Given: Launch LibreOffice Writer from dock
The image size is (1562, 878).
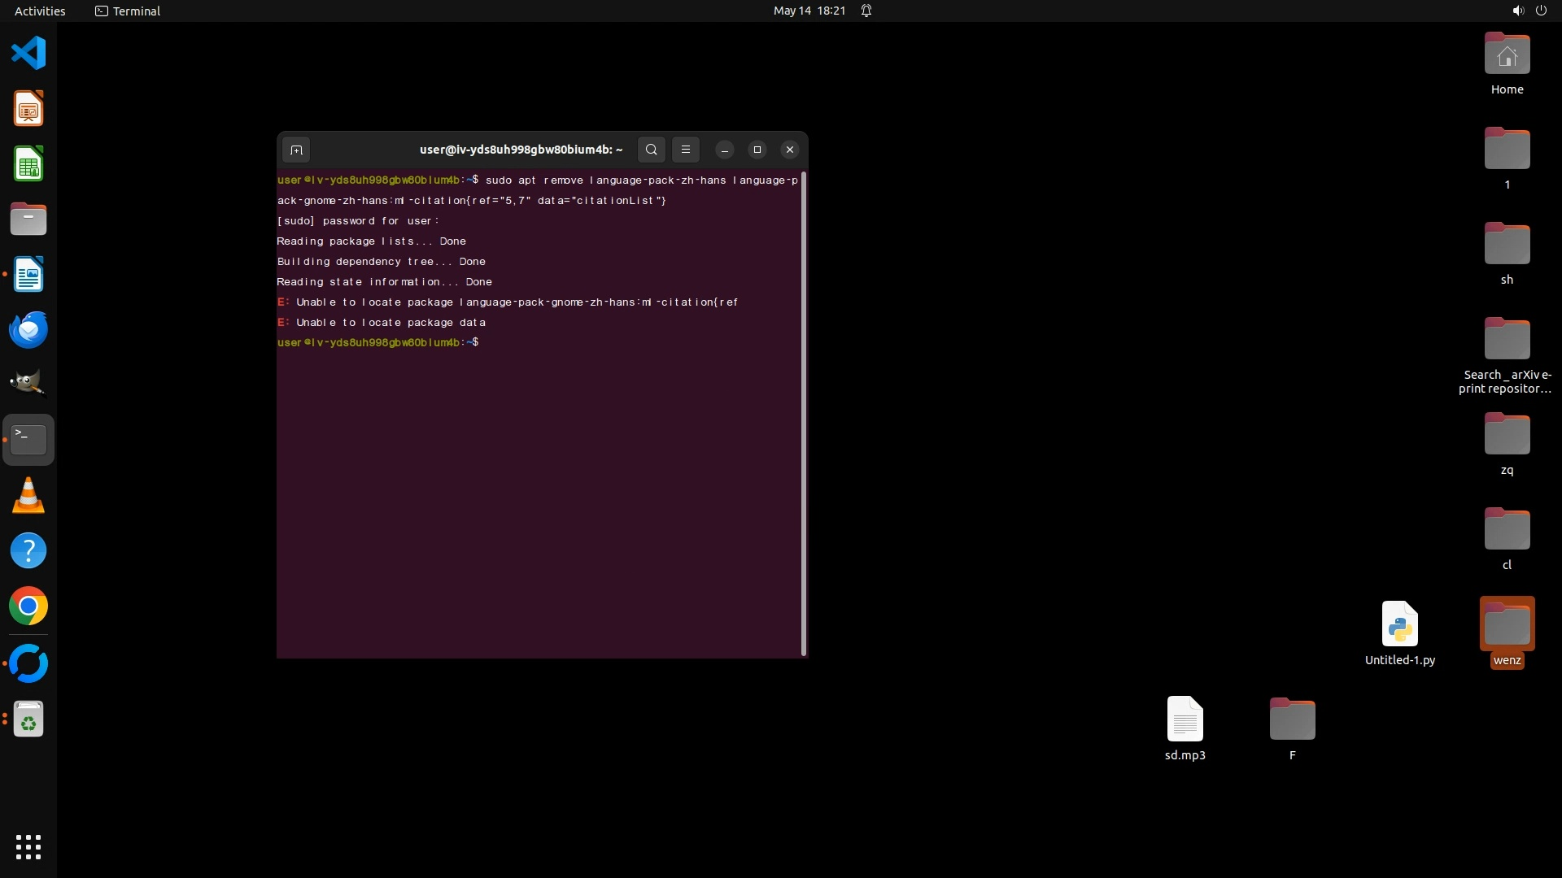Looking at the screenshot, I should [x=28, y=275].
